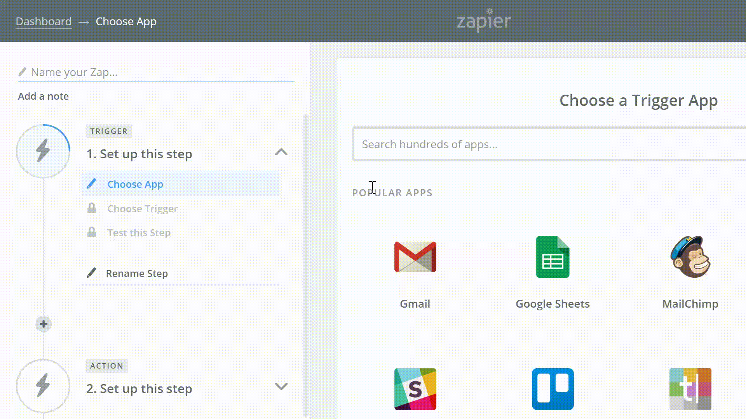Expand the Action step 2 chevron
The image size is (746, 419).
(x=281, y=386)
